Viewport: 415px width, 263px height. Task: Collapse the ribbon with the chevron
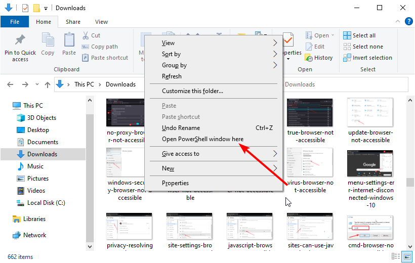397,21
